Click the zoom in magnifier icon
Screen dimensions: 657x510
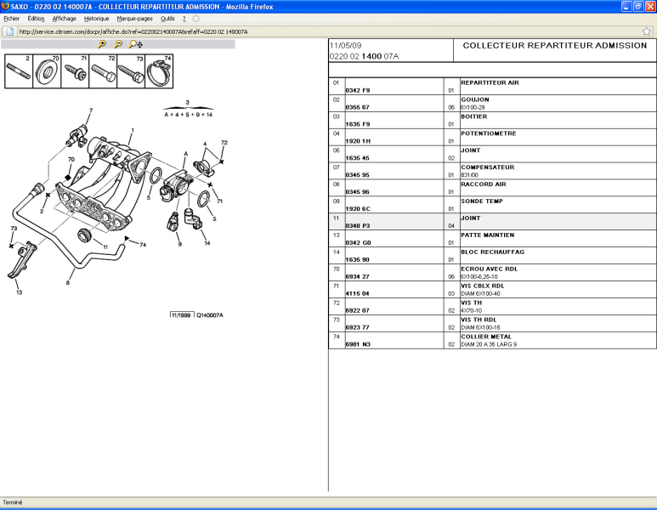point(102,44)
